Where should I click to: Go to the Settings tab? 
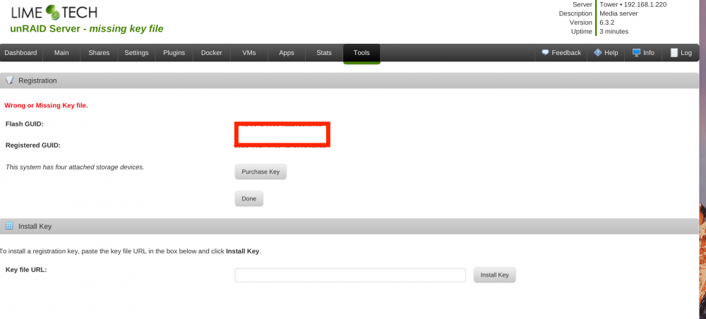(136, 53)
